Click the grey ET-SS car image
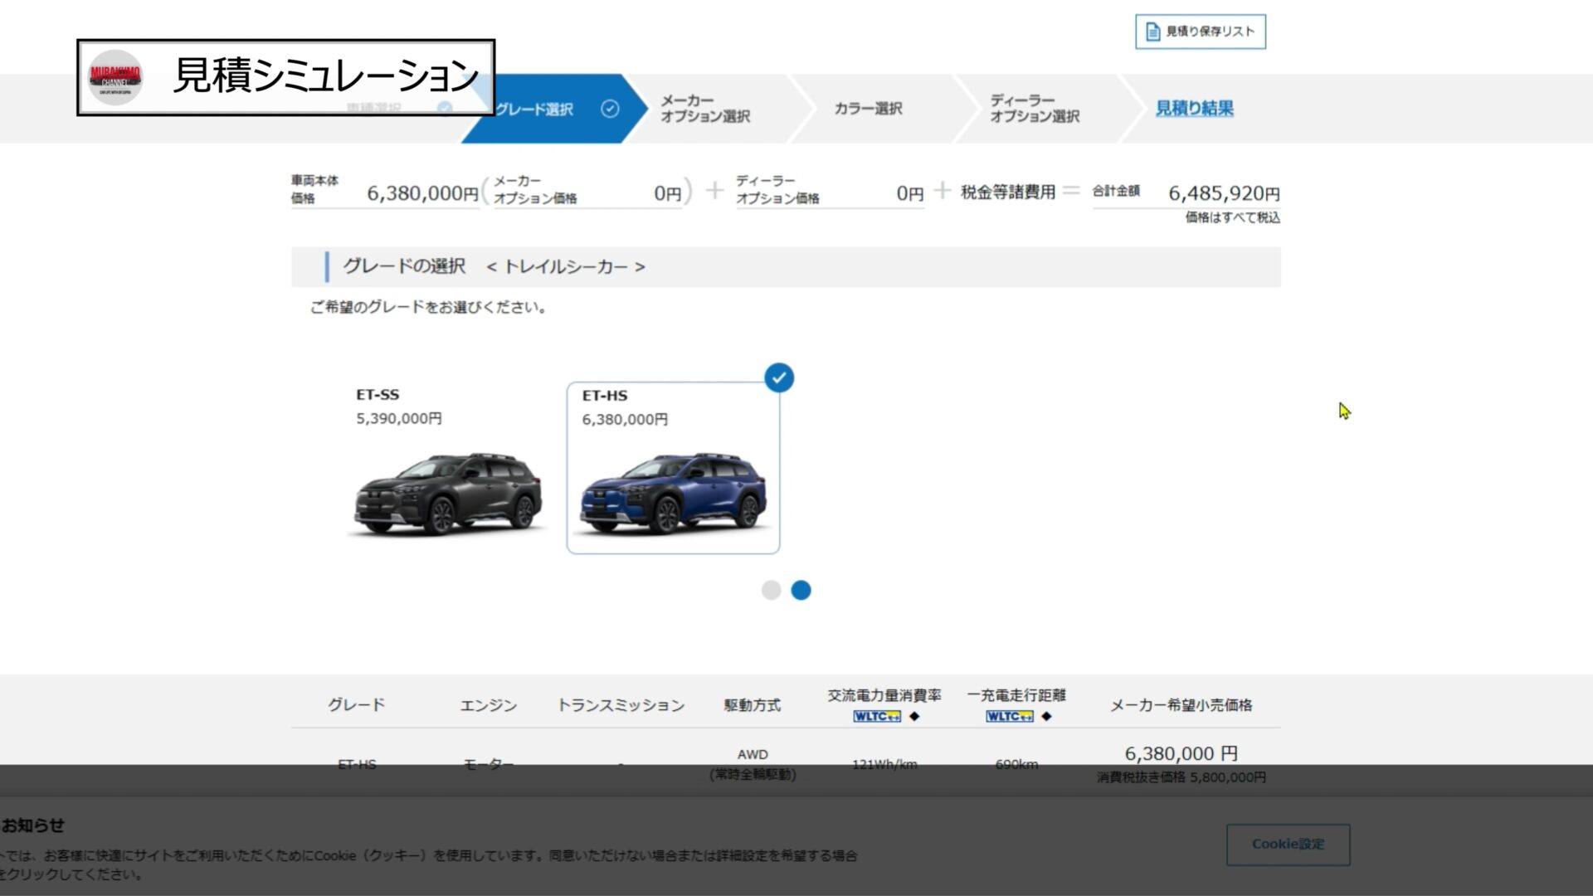The image size is (1593, 896). 448,494
